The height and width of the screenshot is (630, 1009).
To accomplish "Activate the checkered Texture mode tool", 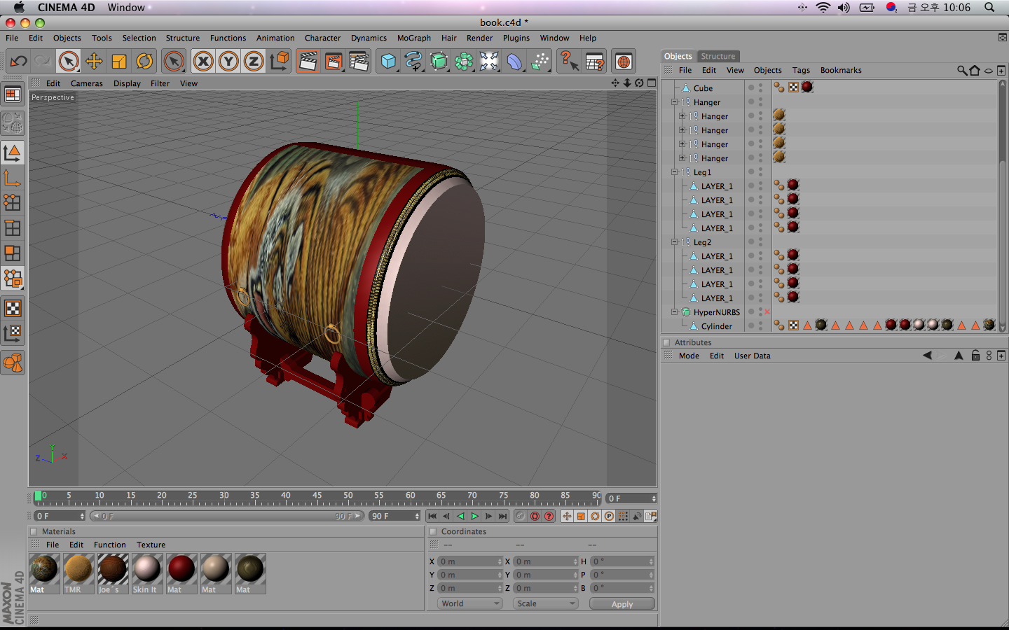I will (13, 308).
